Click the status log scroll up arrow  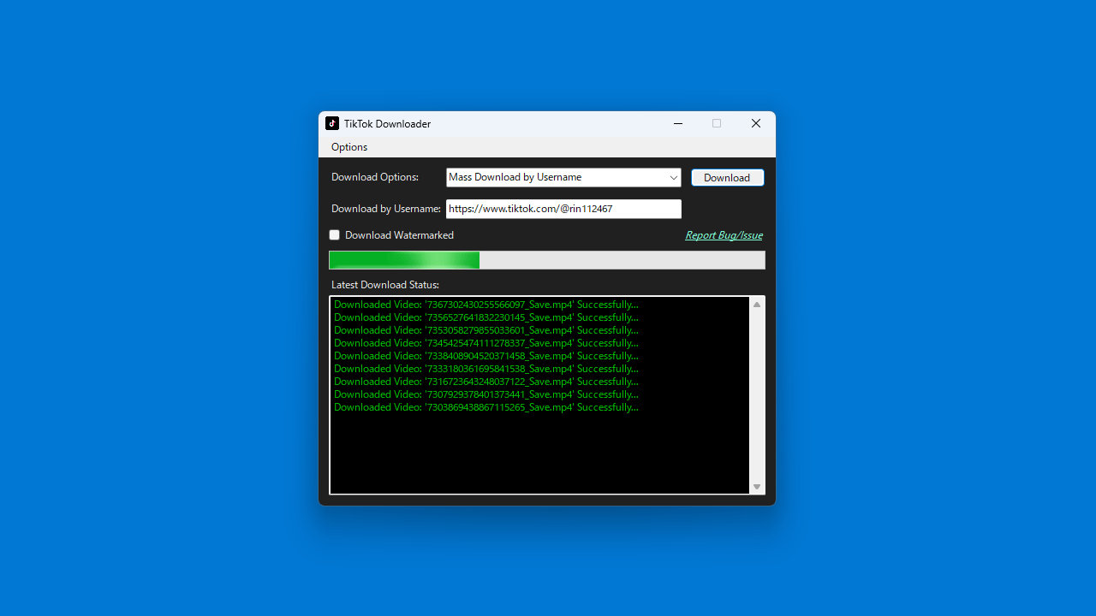click(x=757, y=305)
